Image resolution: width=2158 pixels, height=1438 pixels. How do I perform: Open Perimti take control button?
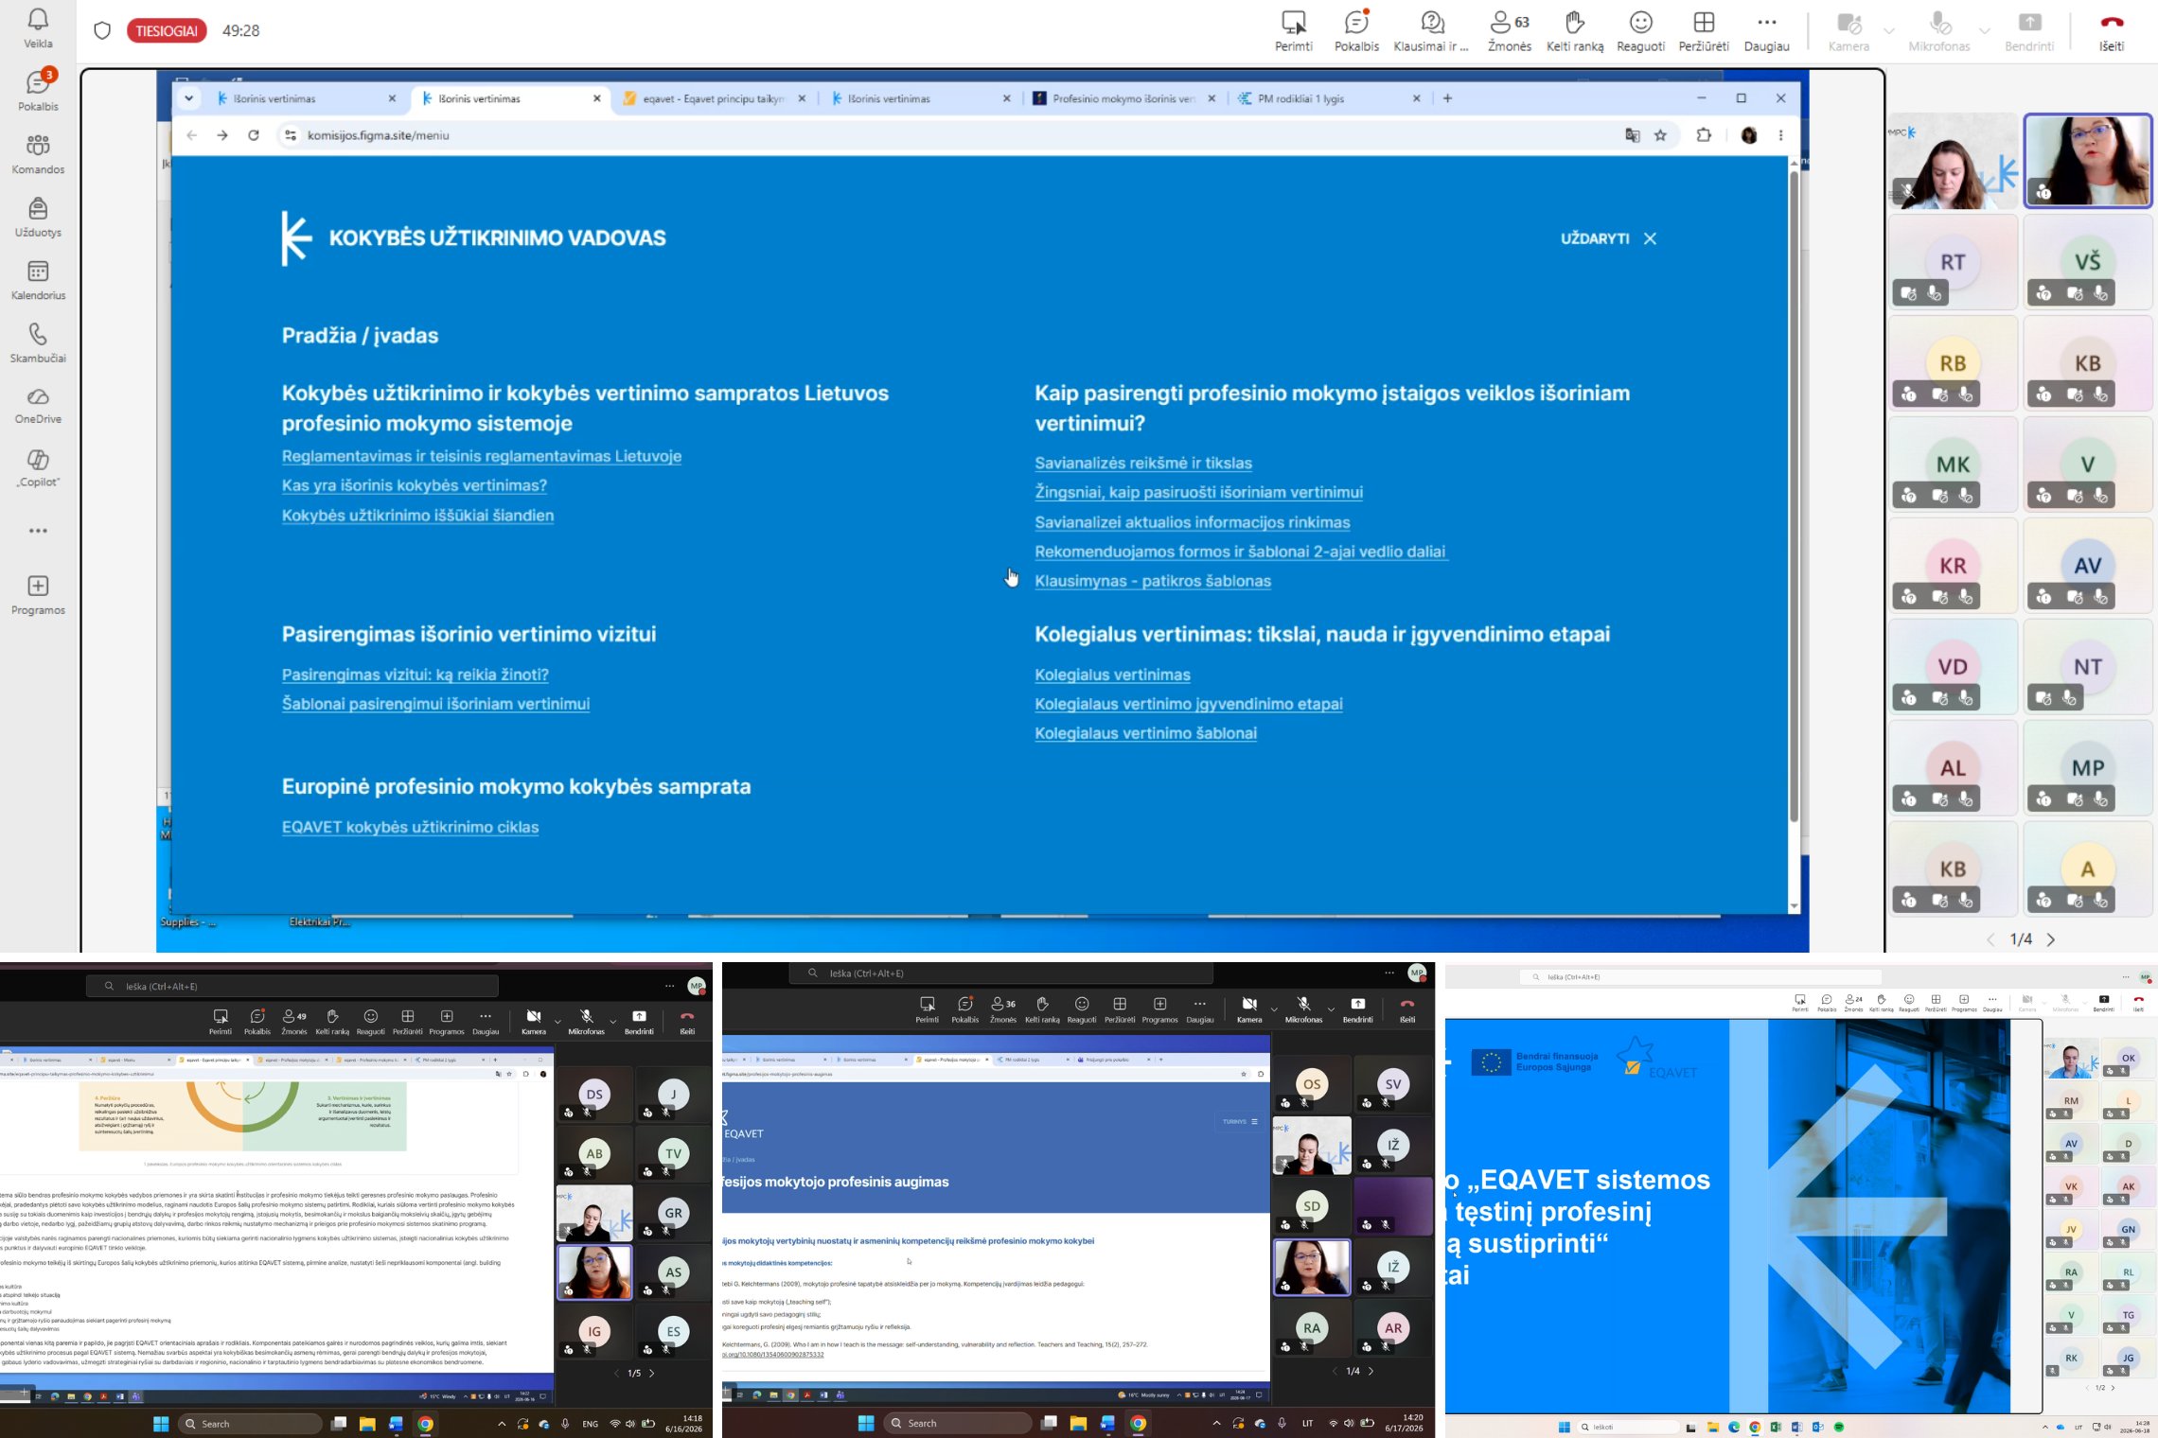[x=1293, y=30]
